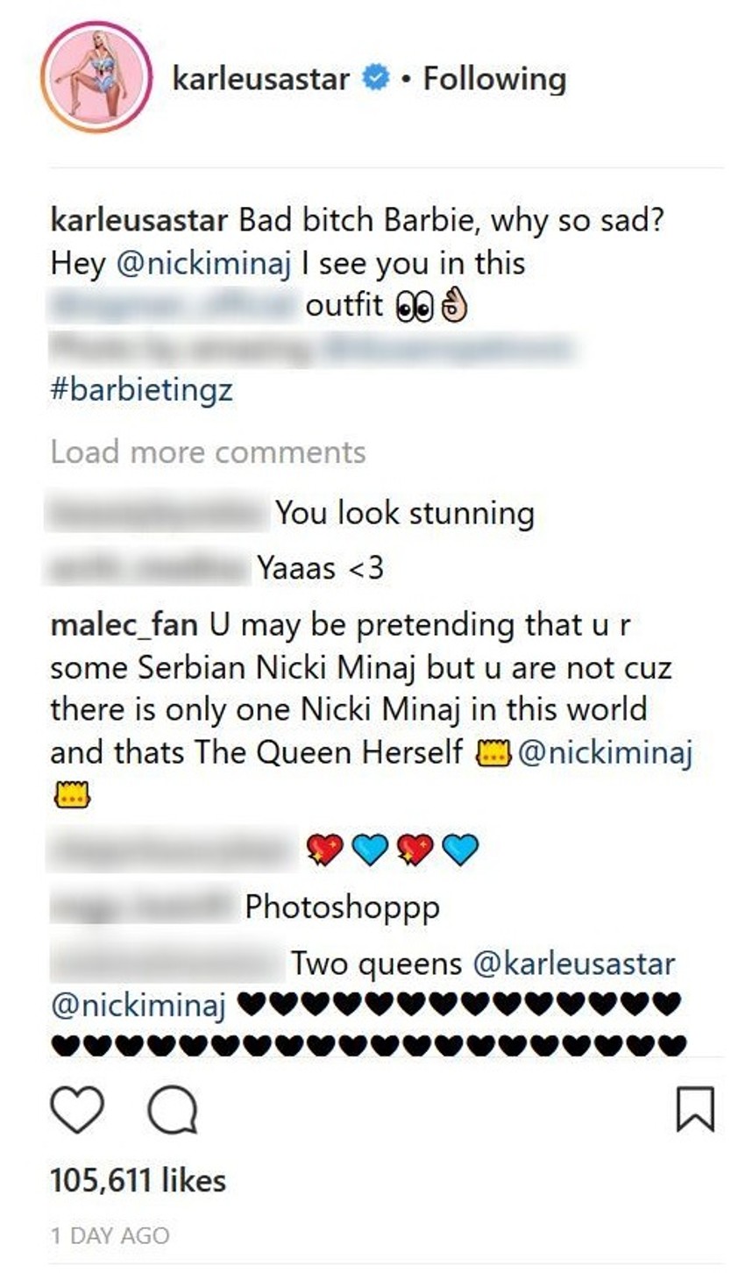
Task: Open @nickiminaj mention in malec_fan's comment
Action: click(605, 752)
